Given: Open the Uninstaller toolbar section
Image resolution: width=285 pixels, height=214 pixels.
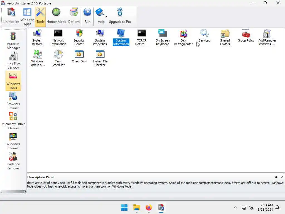Looking at the screenshot, I should tap(11, 16).
